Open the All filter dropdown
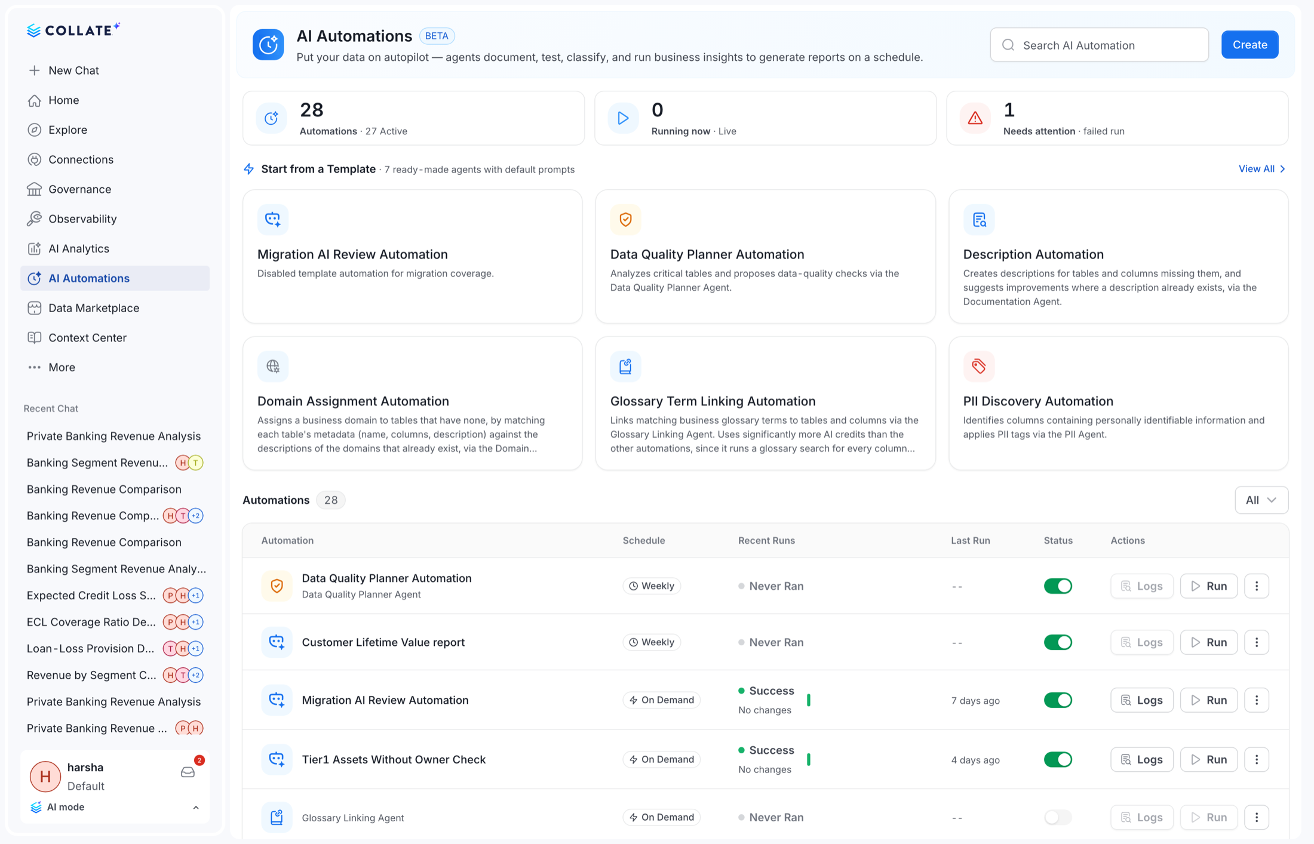This screenshot has height=844, width=1314. coord(1261,500)
